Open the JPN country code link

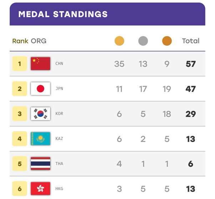[x=59, y=88]
